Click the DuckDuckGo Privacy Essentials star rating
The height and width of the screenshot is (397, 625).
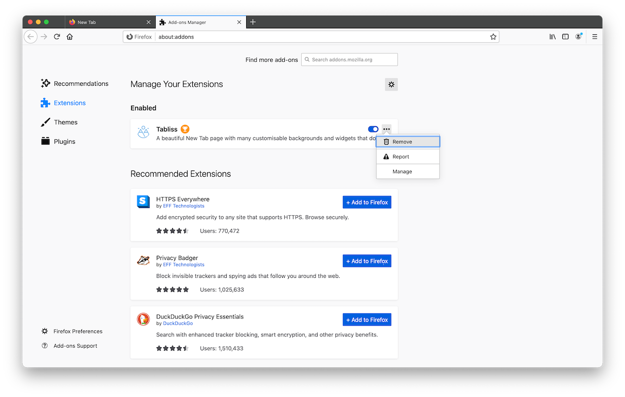tap(173, 348)
